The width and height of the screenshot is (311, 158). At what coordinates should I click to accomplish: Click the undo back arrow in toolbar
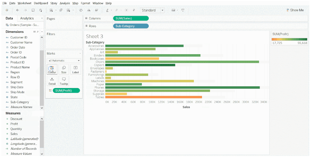click(18, 10)
